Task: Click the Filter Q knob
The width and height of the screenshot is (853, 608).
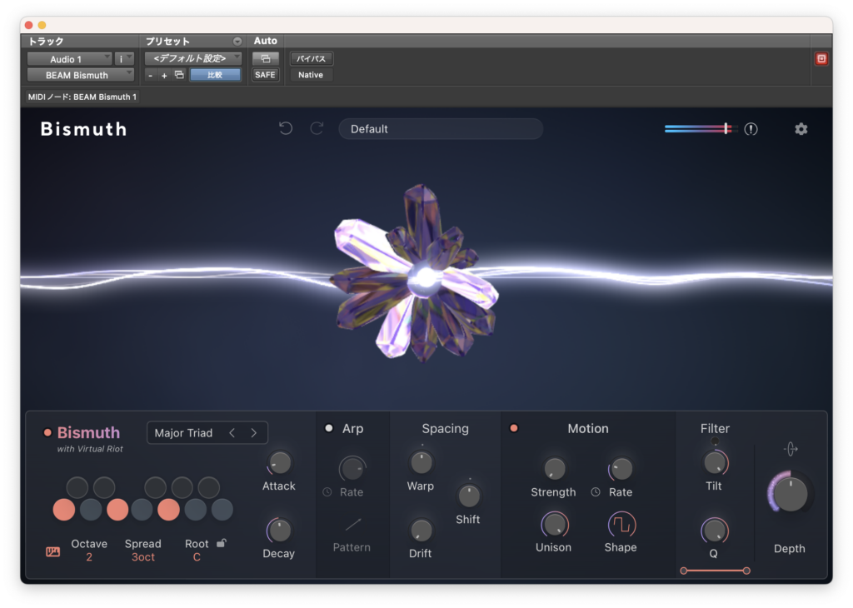Action: pos(715,531)
